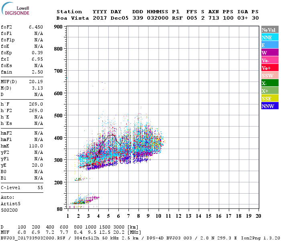Click the MUF(D) value 20.19
The width and height of the screenshot is (281, 241).
coord(36,82)
